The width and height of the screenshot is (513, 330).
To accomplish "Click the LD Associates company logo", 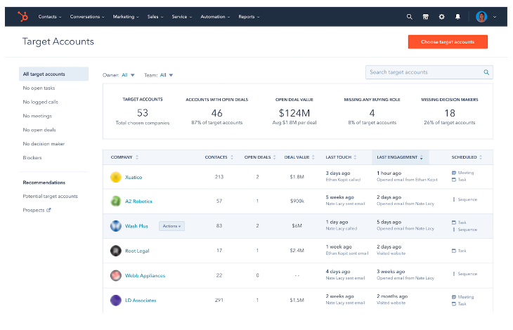I will pyautogui.click(x=115, y=301).
